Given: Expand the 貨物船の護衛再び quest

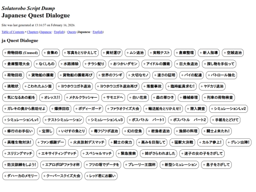Looking at the screenshot, I should 76,75.
